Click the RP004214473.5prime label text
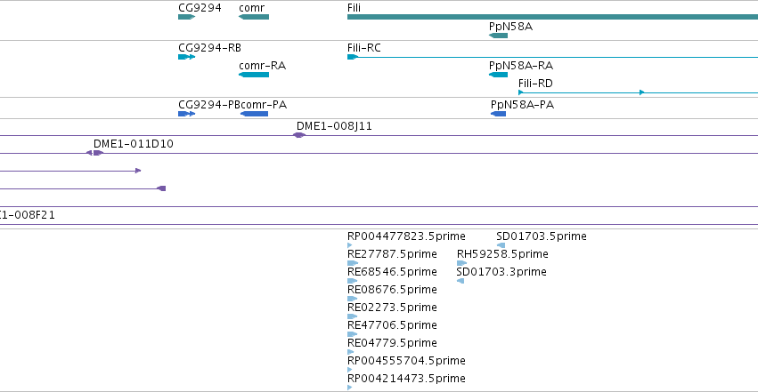The image size is (758, 392). pos(406,379)
